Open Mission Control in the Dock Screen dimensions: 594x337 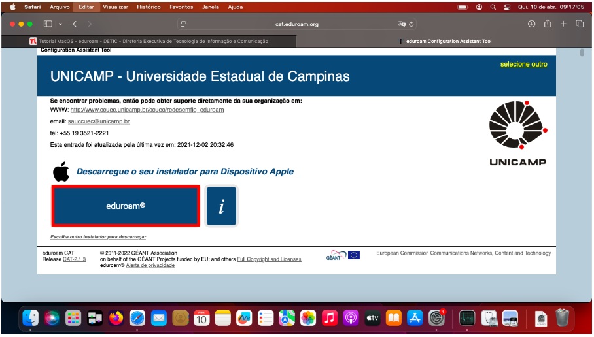click(95, 318)
